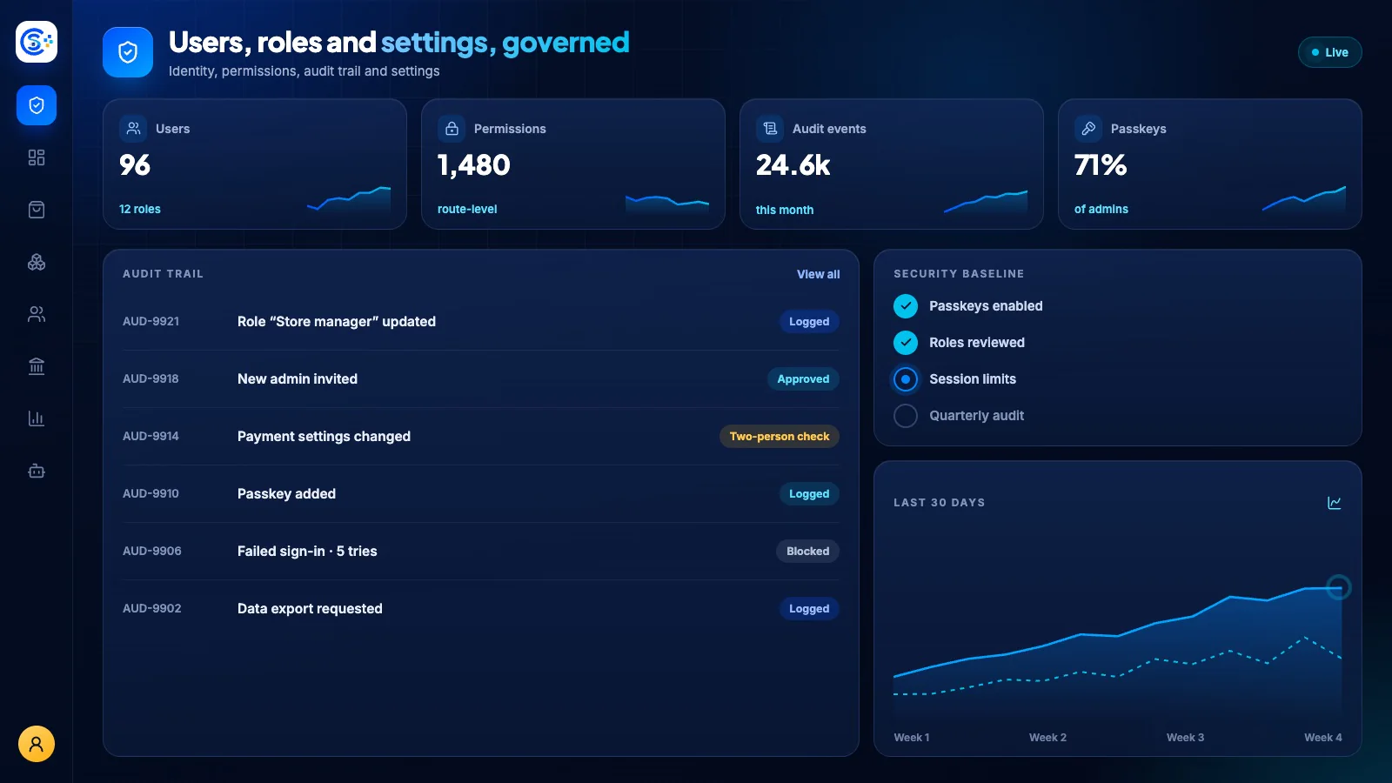Click the Live status badge
This screenshot has height=783, width=1392.
click(x=1329, y=52)
